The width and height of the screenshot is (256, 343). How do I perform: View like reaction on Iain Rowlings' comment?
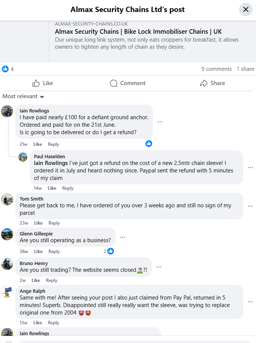point(149,144)
